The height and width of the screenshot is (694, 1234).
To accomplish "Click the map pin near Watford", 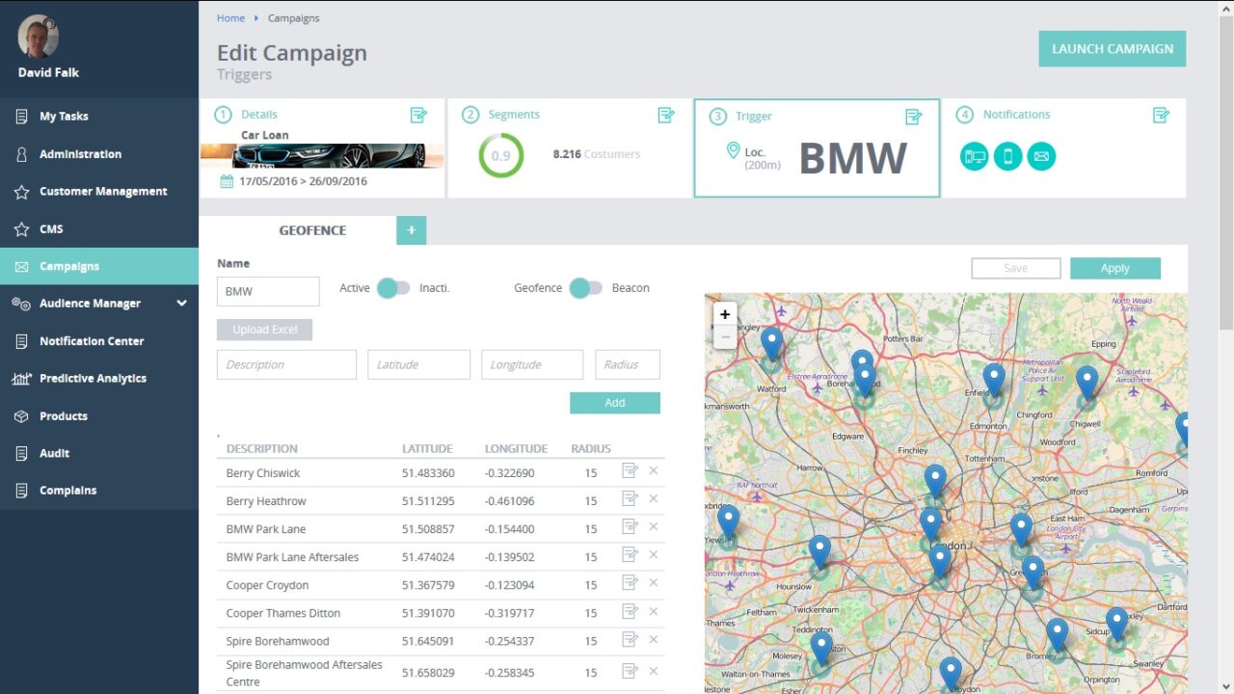I will (x=771, y=344).
